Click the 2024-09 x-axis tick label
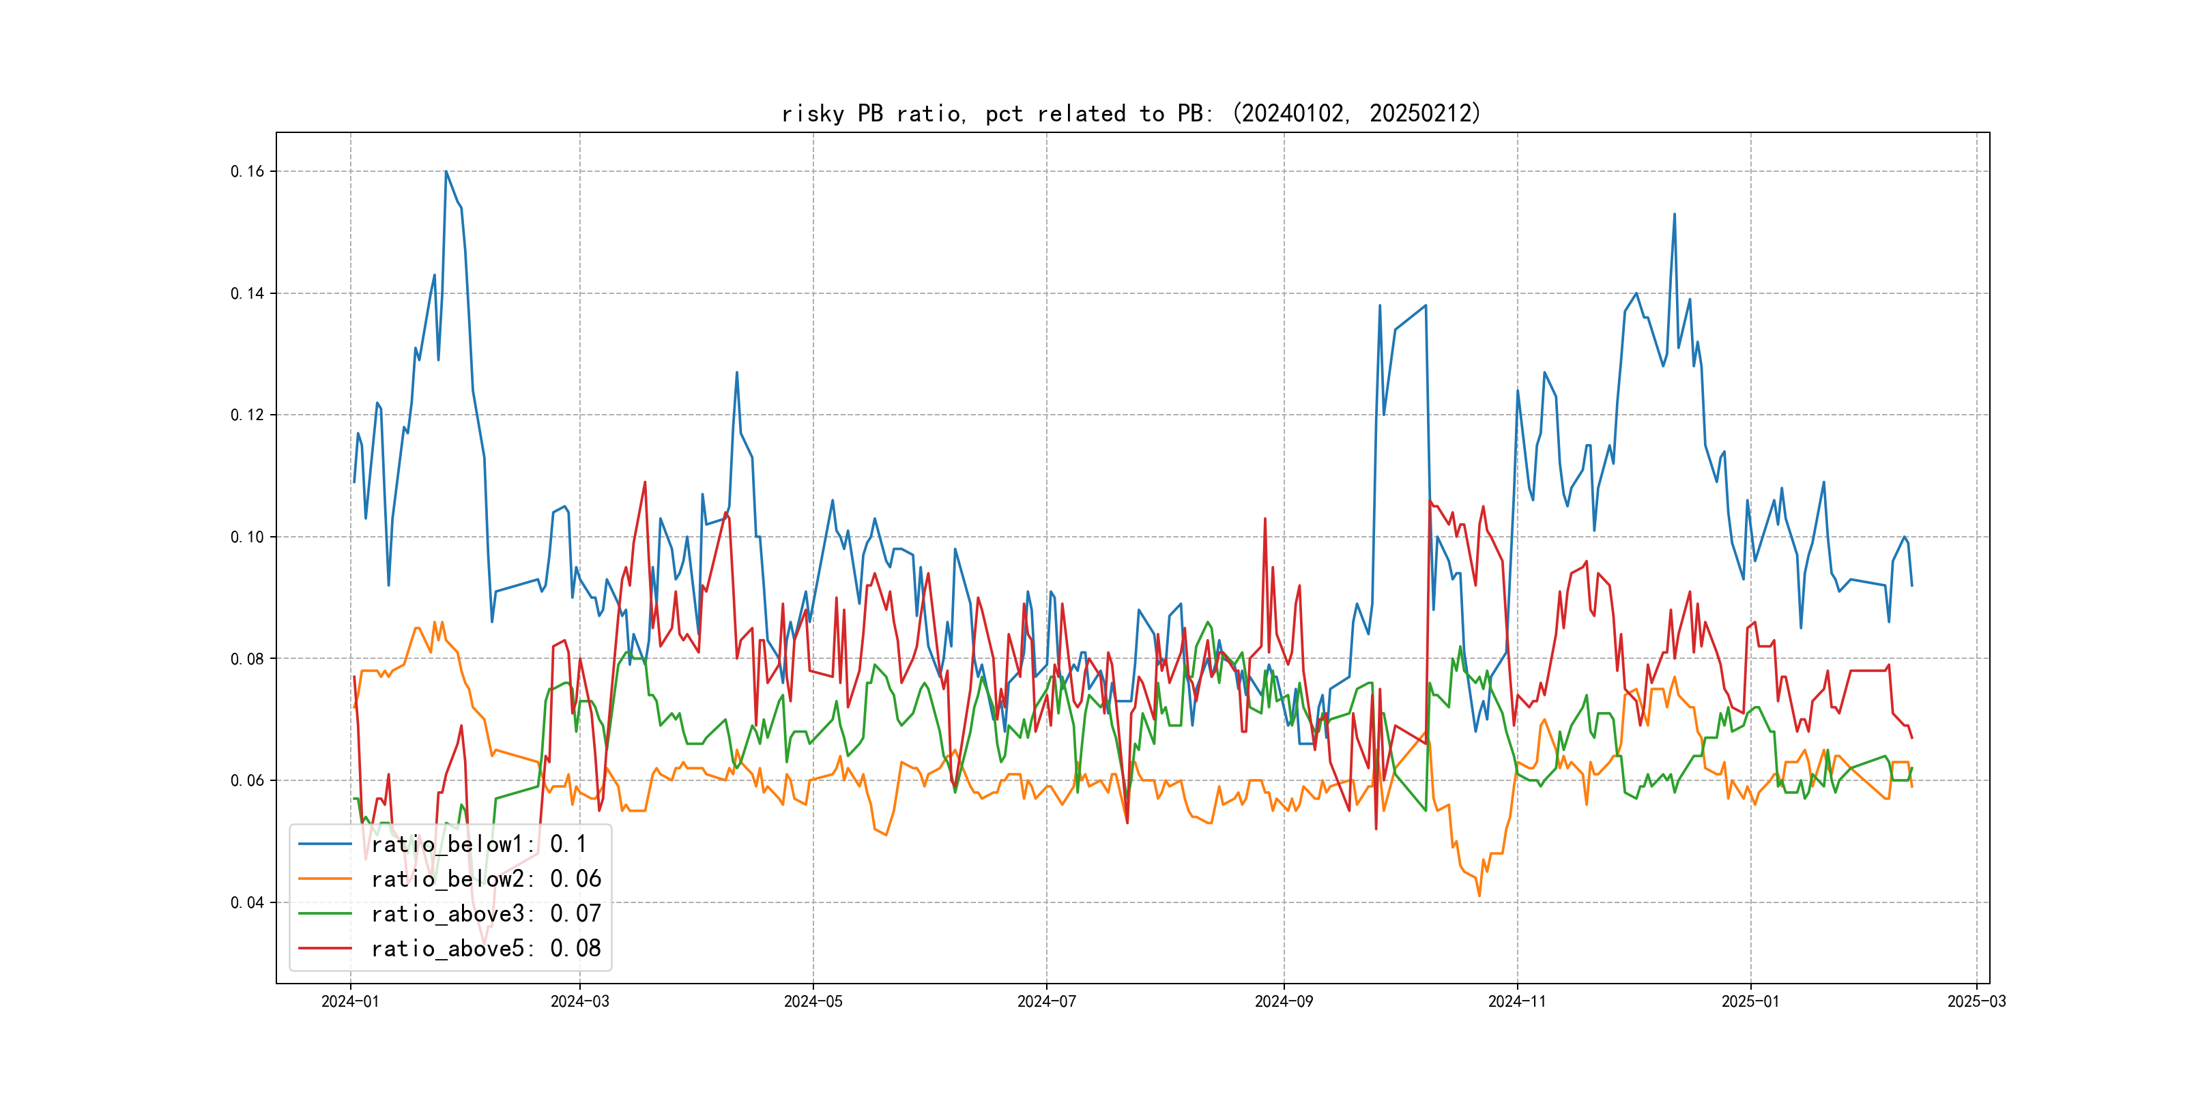This screenshot has width=2211, height=1105. [x=1283, y=1001]
